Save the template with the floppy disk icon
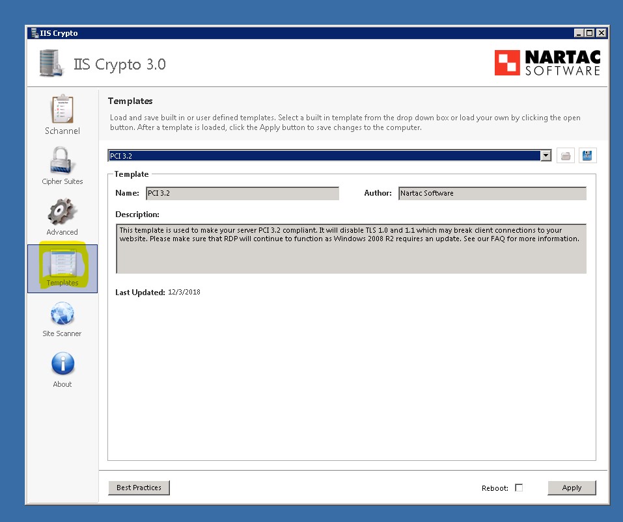623x522 pixels. point(587,156)
